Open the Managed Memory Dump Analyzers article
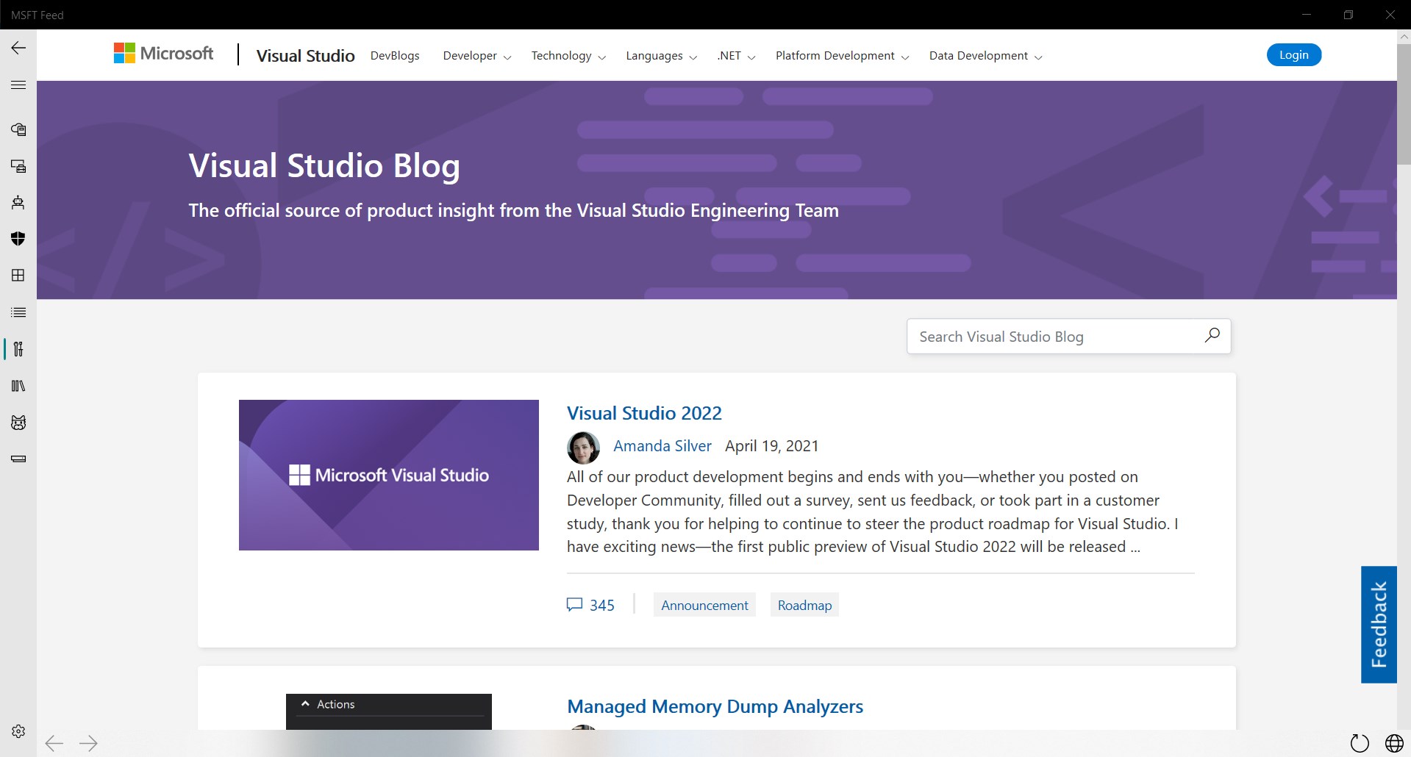This screenshot has width=1411, height=757. click(715, 706)
